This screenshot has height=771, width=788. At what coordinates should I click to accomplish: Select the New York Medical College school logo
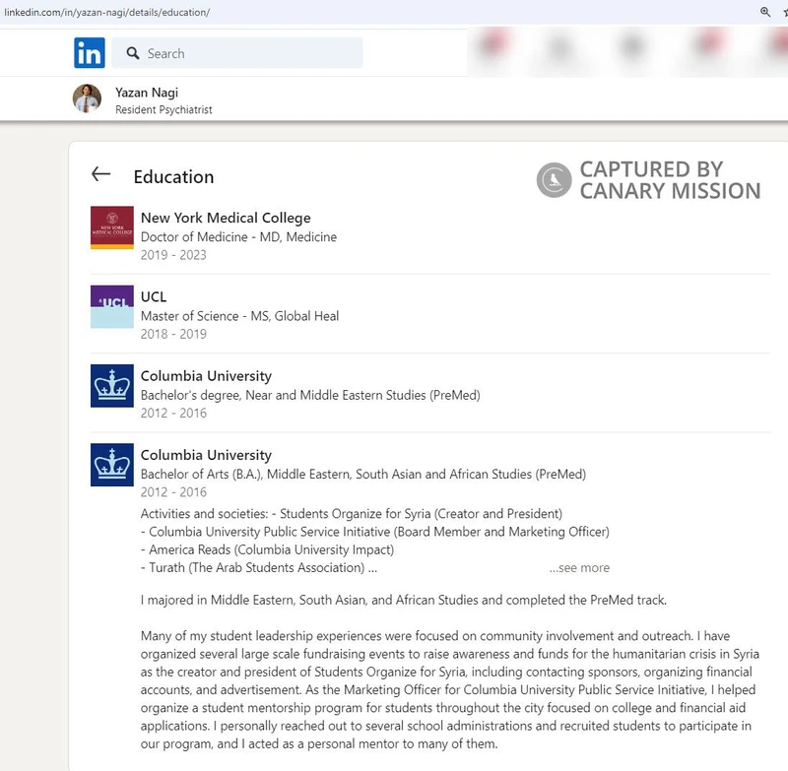click(111, 227)
